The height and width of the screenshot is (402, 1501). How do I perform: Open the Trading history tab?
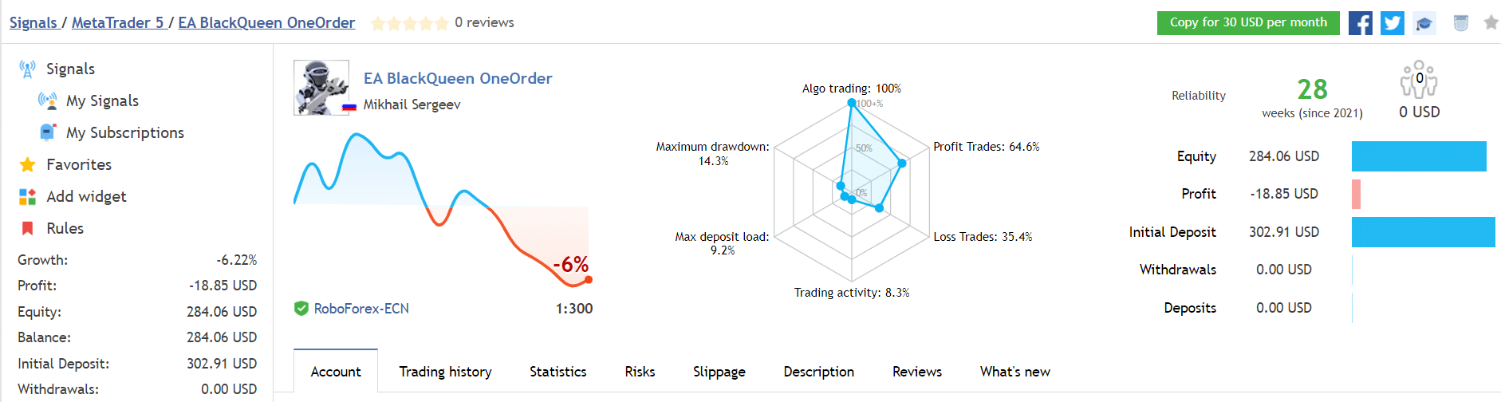[445, 372]
